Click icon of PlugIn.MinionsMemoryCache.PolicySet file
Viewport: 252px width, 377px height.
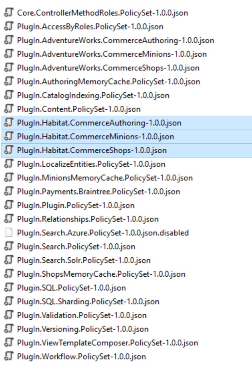coord(9,177)
